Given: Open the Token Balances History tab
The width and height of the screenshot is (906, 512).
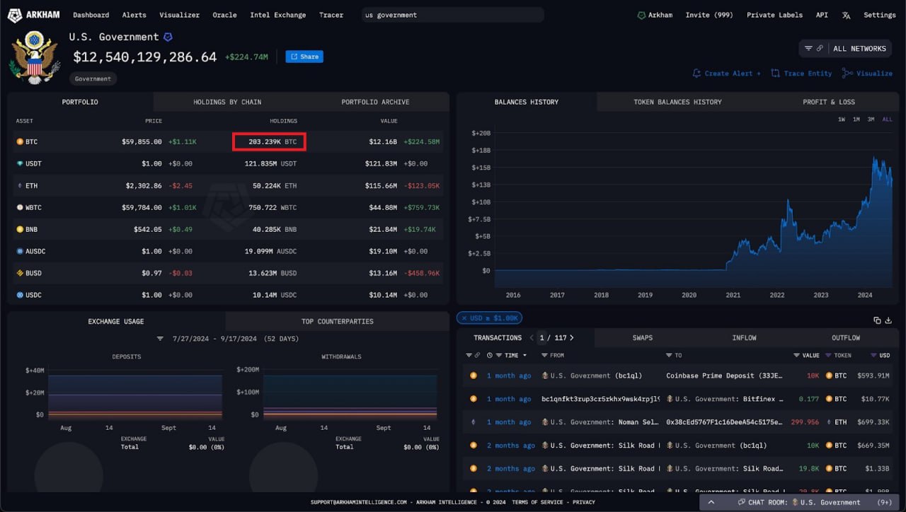Looking at the screenshot, I should click(x=677, y=102).
